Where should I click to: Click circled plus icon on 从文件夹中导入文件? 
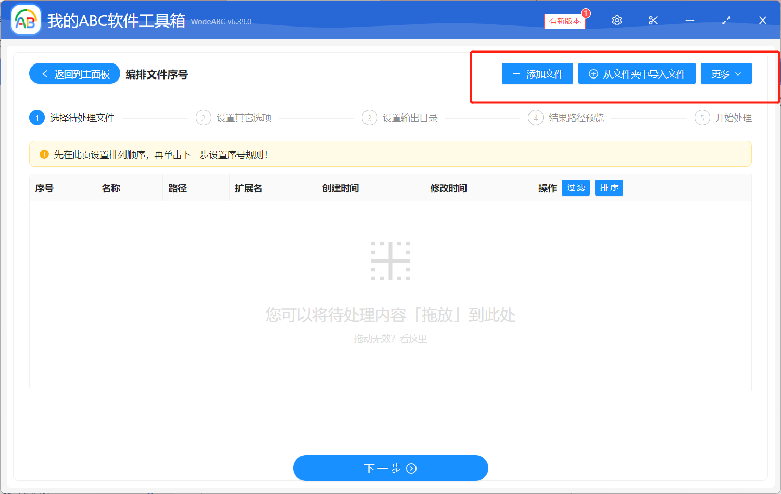click(x=593, y=73)
